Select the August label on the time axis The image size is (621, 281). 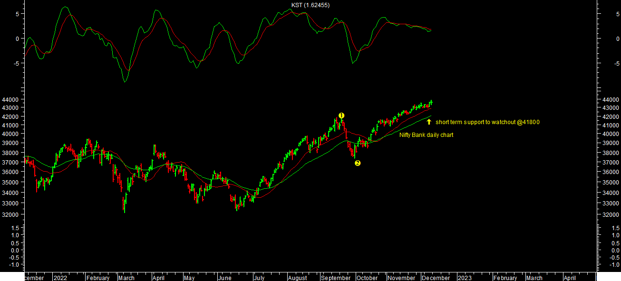pos(298,278)
